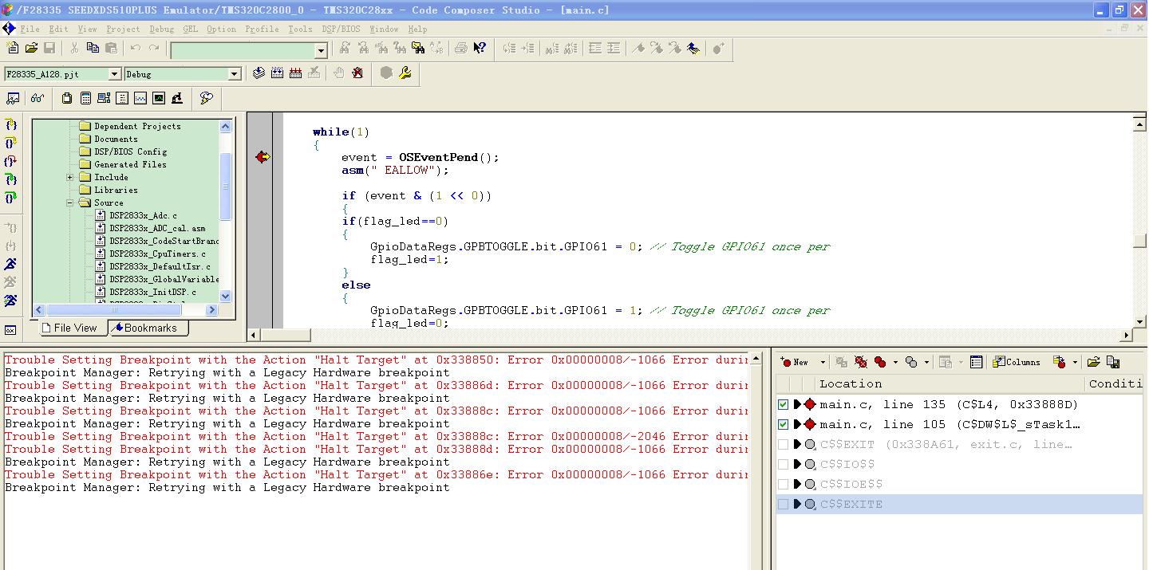
Task: Click Remove All breakpoints icon in manager
Action: tap(860, 362)
